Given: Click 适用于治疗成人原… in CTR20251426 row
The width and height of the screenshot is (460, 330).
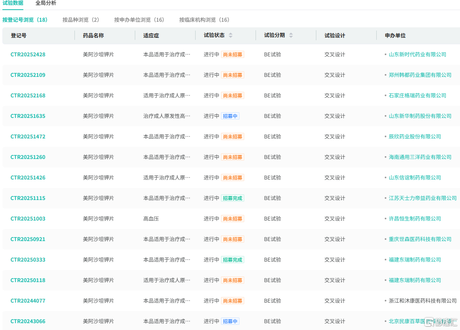Looking at the screenshot, I should click(167, 178).
